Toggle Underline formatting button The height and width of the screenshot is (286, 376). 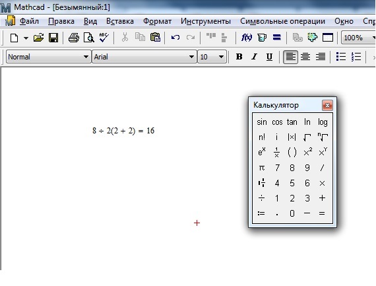coord(269,57)
